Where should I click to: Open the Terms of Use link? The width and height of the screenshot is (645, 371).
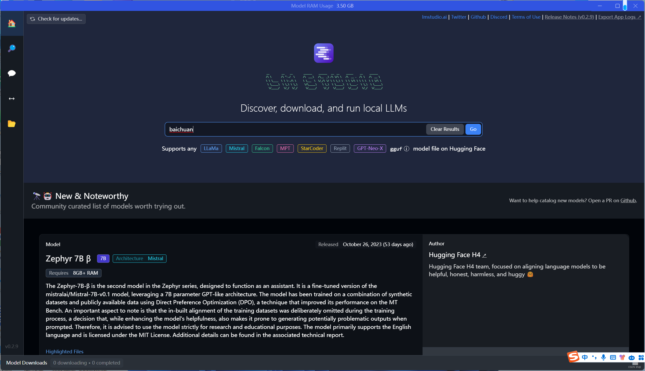pyautogui.click(x=526, y=17)
